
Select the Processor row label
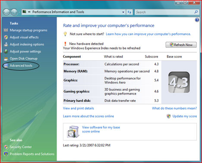tap(71, 64)
